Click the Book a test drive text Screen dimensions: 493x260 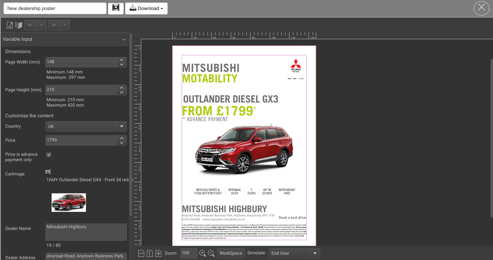pos(292,217)
